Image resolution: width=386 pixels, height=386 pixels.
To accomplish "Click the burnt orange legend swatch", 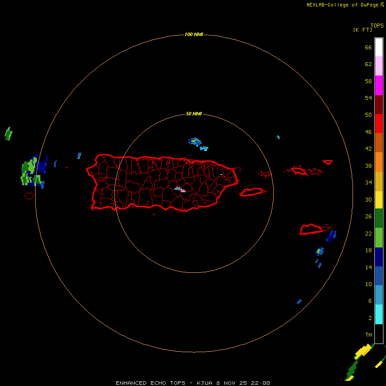I will [x=379, y=142].
